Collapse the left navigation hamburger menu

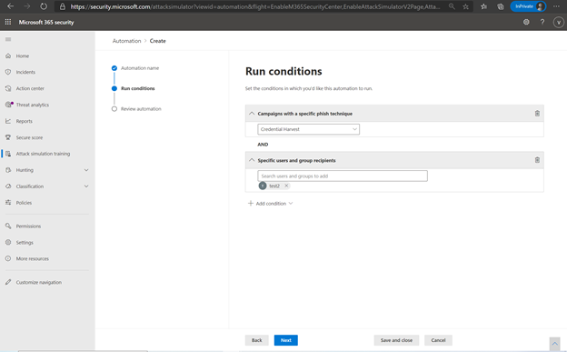pos(8,39)
